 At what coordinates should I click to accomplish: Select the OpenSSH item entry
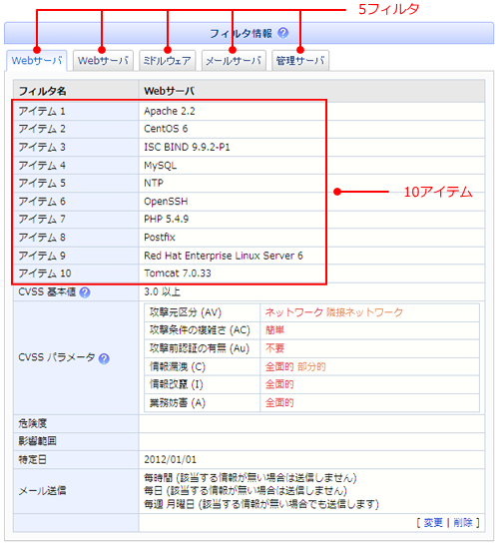[x=166, y=202]
